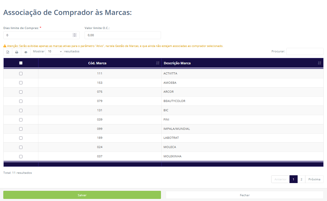
Task: Click code cell 189
Action: [x=100, y=138]
